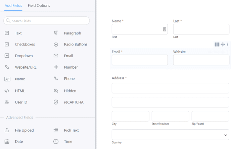
Task: Open the three-dot field options menu
Action: click(228, 45)
